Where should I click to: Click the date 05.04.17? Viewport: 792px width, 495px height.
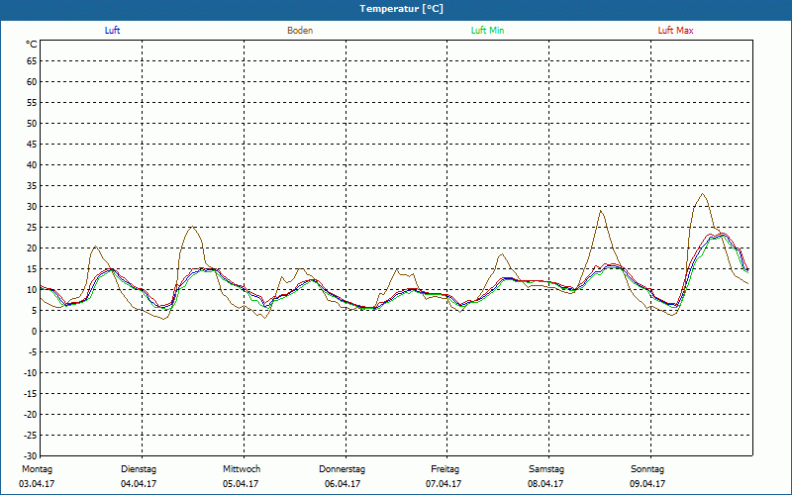[x=241, y=484]
